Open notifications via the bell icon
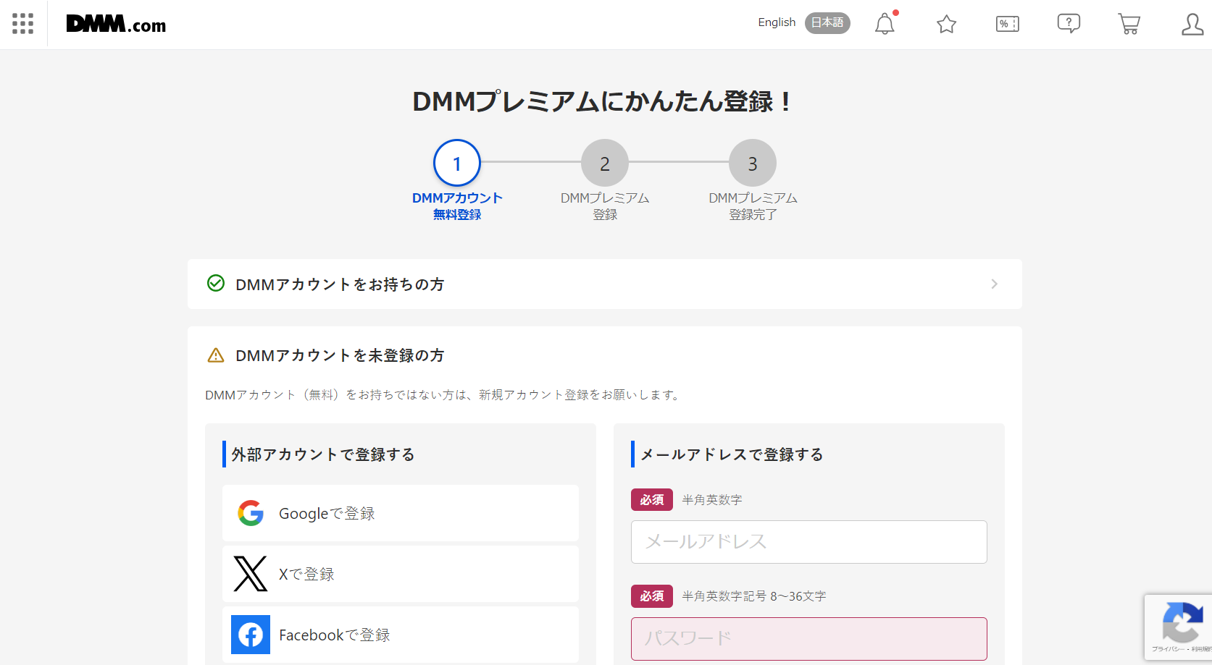This screenshot has height=665, width=1212. tap(885, 24)
